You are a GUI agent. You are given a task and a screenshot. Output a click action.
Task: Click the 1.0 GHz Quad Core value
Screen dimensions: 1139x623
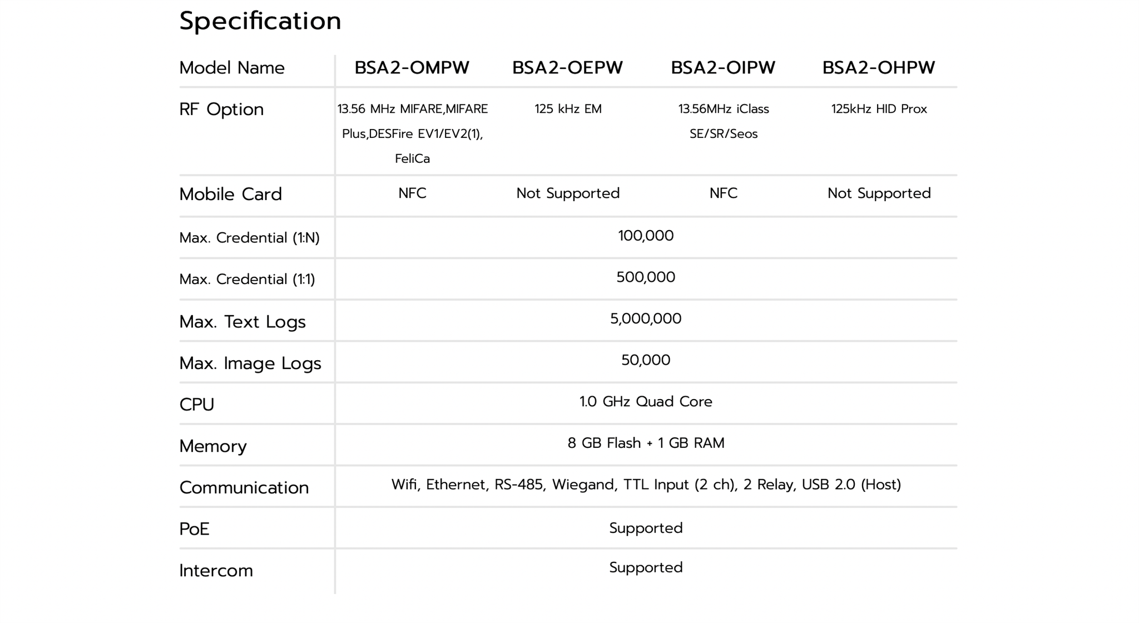click(x=646, y=402)
